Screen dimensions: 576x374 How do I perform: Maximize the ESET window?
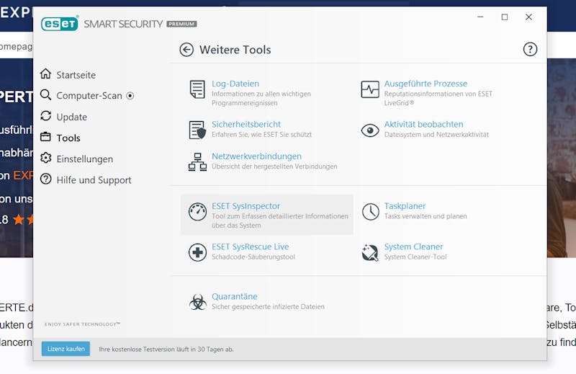pos(505,17)
